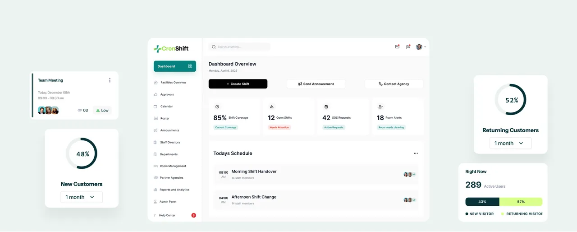The width and height of the screenshot is (577, 232).
Task: Click the Low priority tag
Action: tap(102, 110)
